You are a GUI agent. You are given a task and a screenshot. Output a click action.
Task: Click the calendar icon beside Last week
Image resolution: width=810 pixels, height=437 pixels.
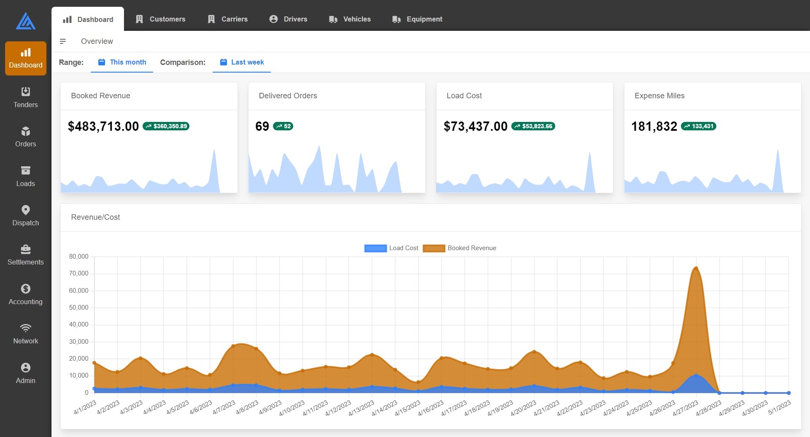(224, 62)
